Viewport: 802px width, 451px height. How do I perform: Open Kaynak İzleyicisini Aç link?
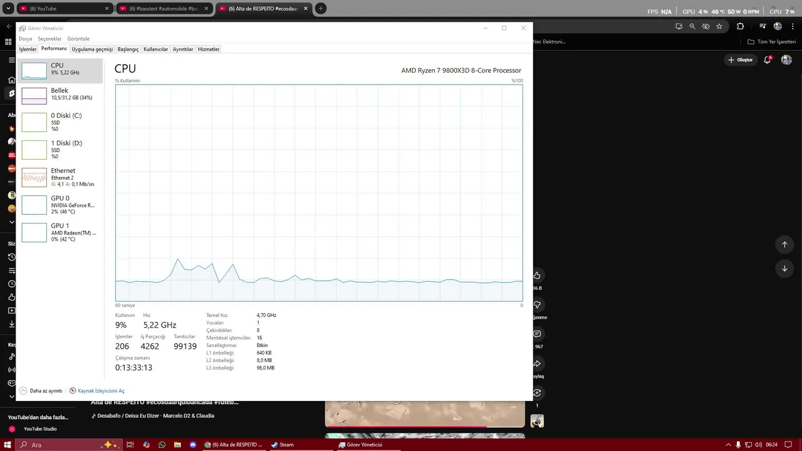coord(97,391)
